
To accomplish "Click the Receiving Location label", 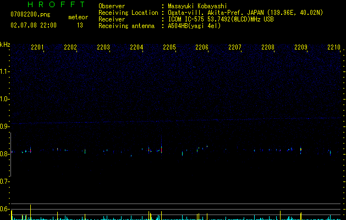I will pyautogui.click(x=128, y=13).
